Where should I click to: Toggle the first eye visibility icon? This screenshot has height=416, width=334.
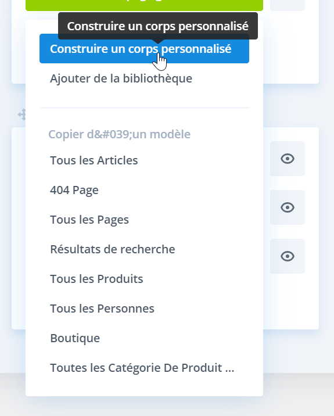[288, 159]
